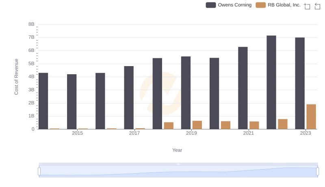
Task: Click the '7B' y-axis label
Action: click(31, 37)
